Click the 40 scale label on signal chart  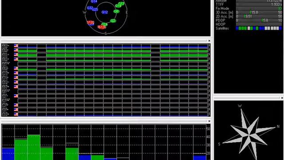pyautogui.click(x=208, y=137)
